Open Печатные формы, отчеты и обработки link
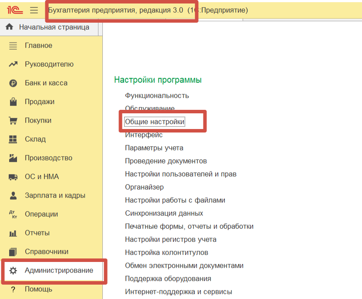 click(x=189, y=227)
